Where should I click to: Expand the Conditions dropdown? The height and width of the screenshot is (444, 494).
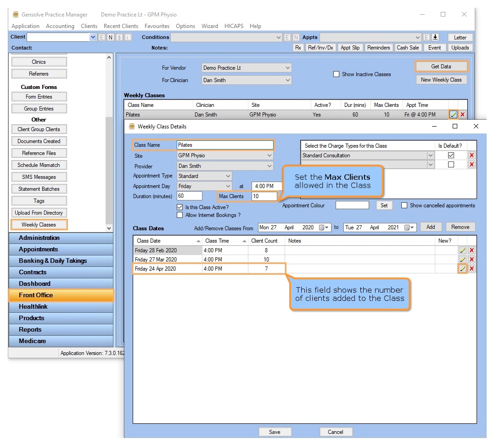tap(279, 38)
